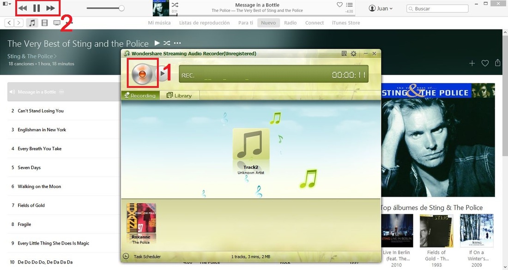Image resolution: width=508 pixels, height=270 pixels.
Task: Pause playback in iTunes
Action: pos(36,8)
